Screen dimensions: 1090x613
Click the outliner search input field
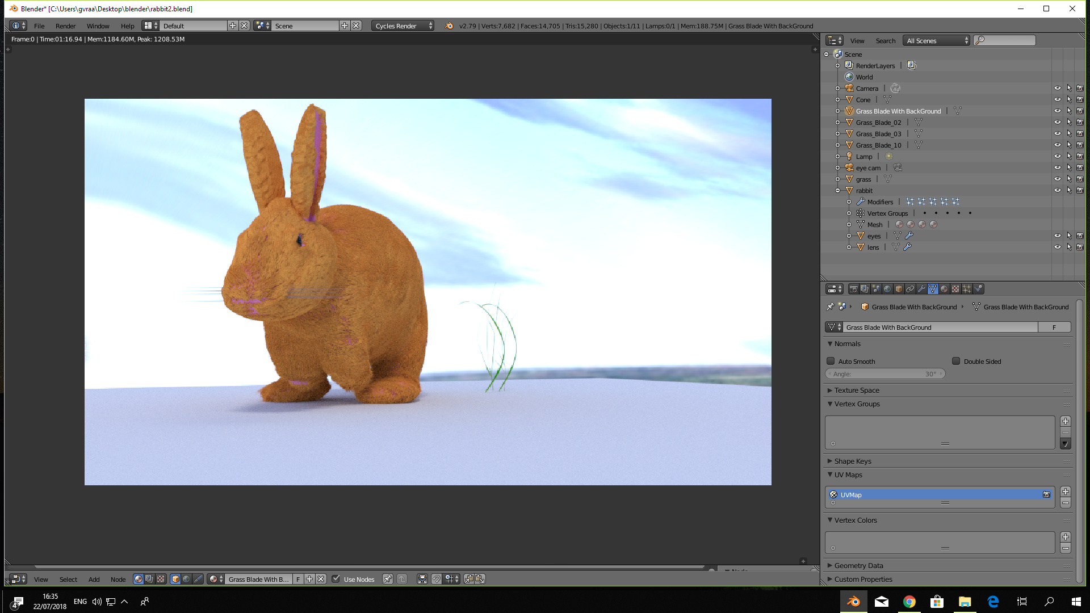click(x=1005, y=40)
